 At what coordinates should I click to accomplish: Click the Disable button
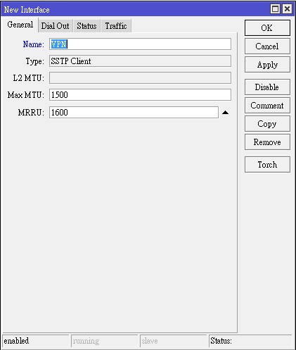(x=267, y=87)
